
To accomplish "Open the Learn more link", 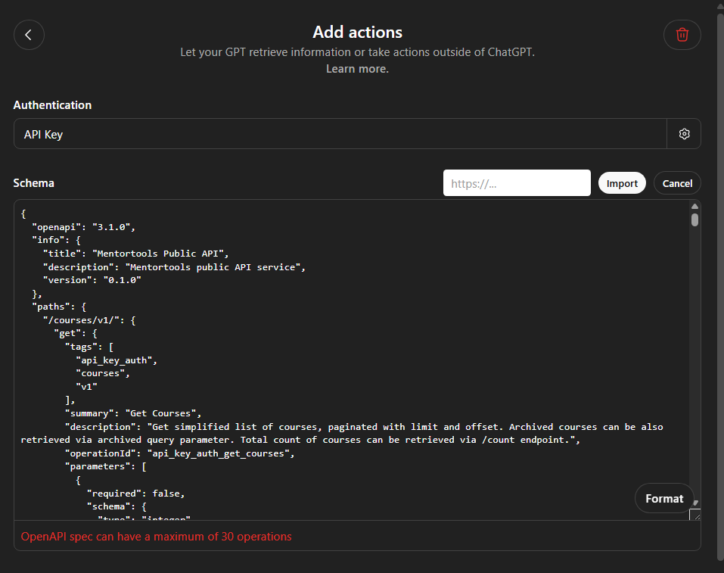I will [357, 69].
